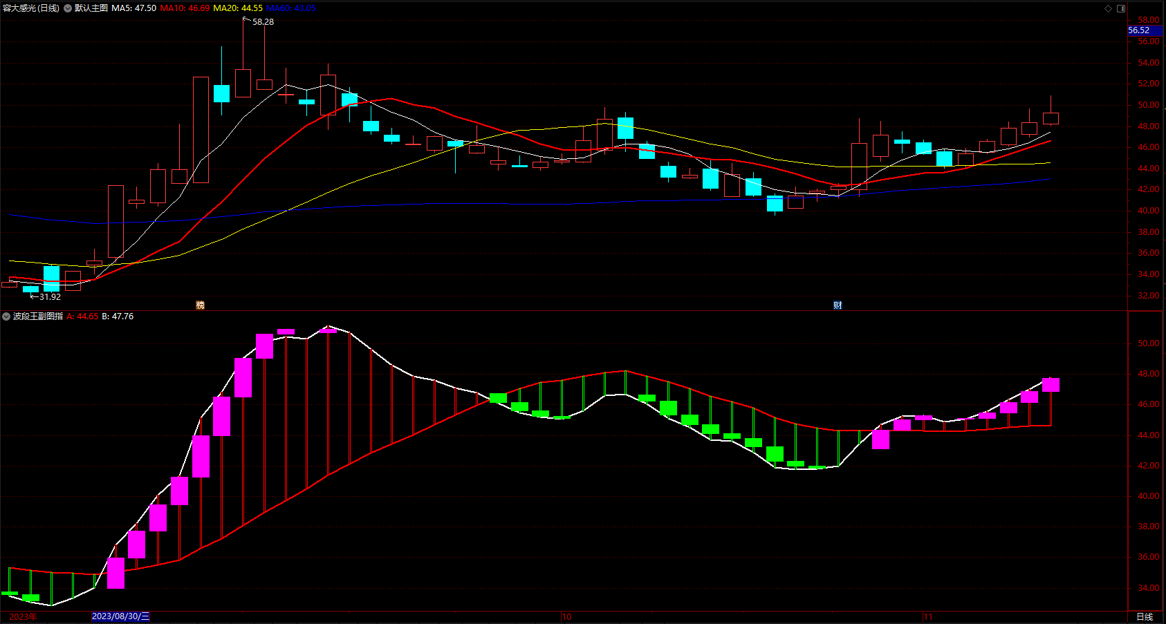Expand the 波段王副图指 sub-chart indicator dropdown
Viewport: 1166px width, 624px height.
6,316
